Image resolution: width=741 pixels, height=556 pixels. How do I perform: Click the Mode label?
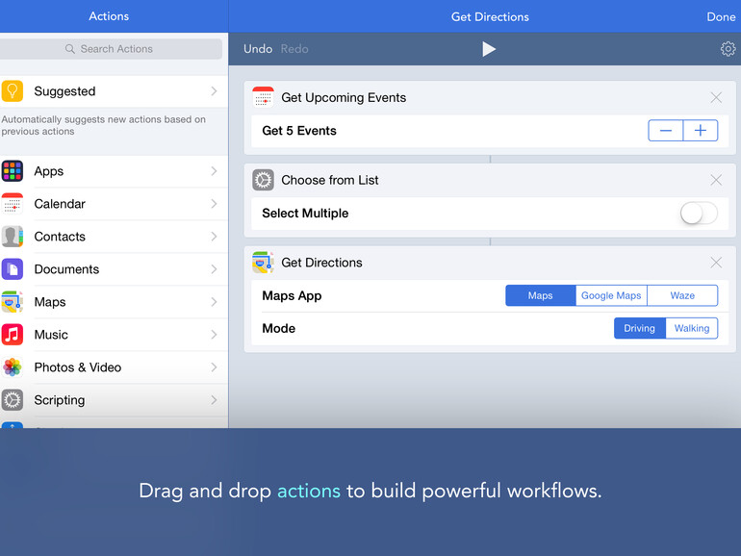(x=279, y=328)
